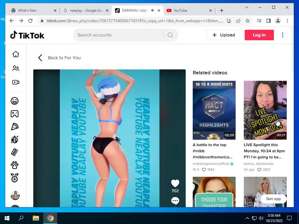Select the animals paw print category icon
299x224 pixels.
pyautogui.click(x=15, y=165)
